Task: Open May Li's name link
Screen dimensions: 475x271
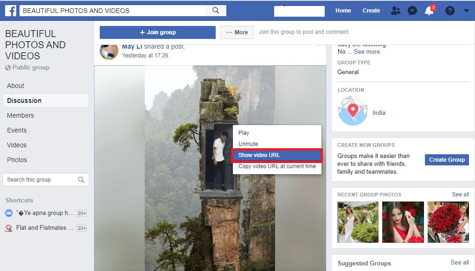Action: pyautogui.click(x=132, y=47)
